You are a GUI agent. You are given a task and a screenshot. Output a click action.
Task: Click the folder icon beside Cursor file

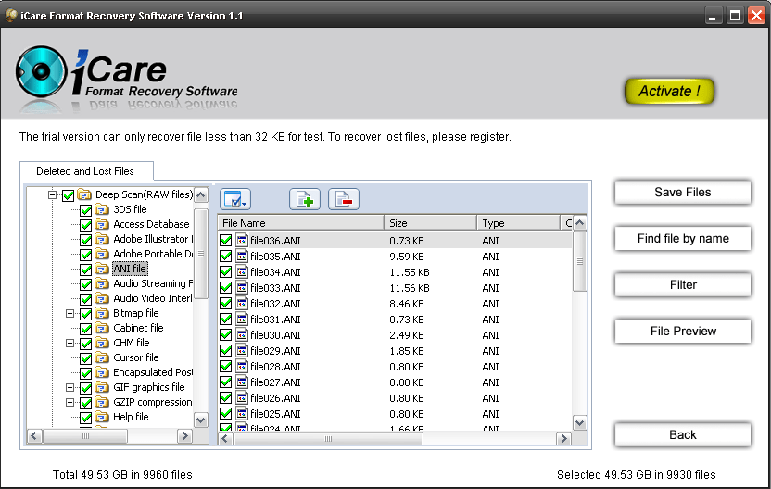click(102, 357)
